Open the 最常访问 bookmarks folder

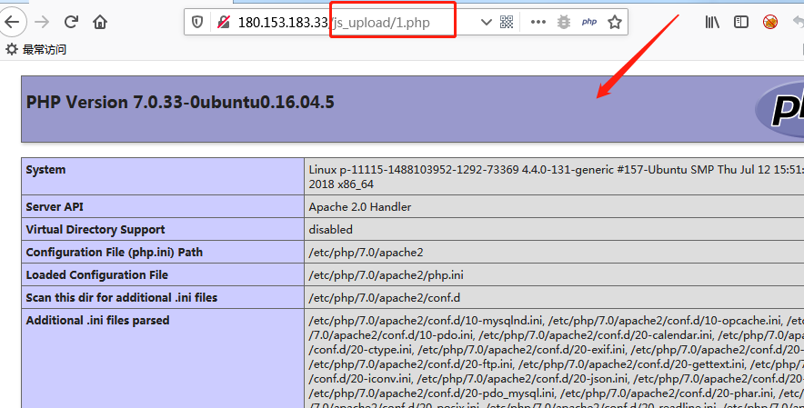point(35,50)
